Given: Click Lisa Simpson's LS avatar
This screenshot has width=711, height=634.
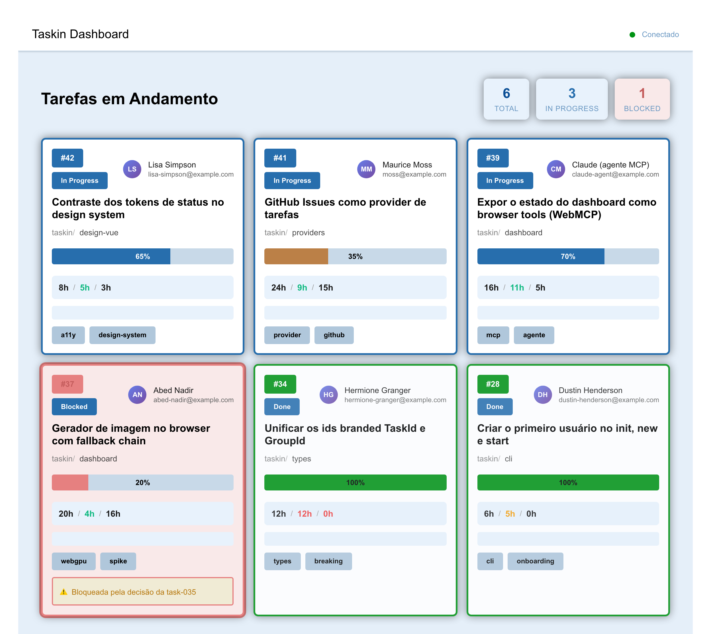Looking at the screenshot, I should point(132,169).
